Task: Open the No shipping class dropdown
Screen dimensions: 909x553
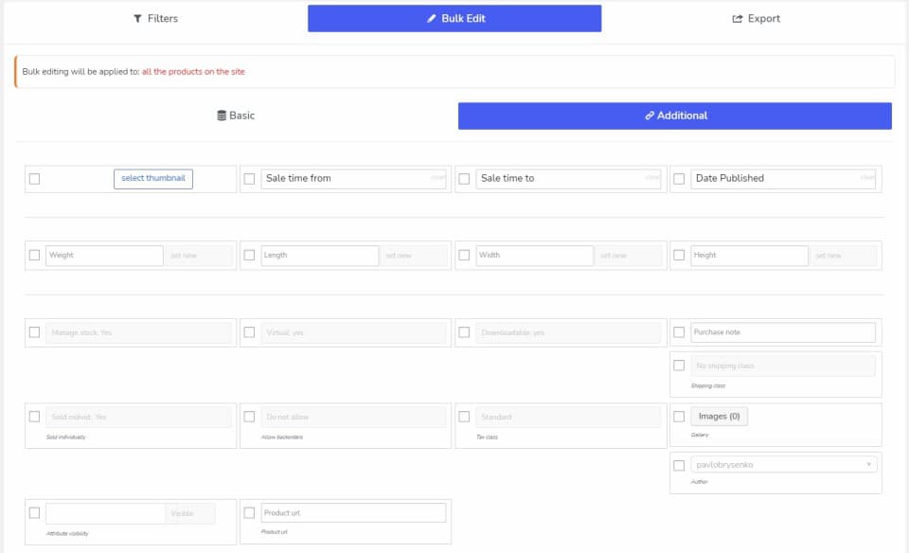Action: [x=783, y=366]
